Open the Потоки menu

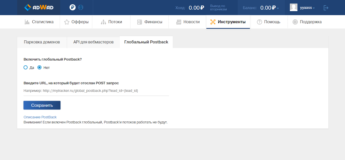(111, 22)
